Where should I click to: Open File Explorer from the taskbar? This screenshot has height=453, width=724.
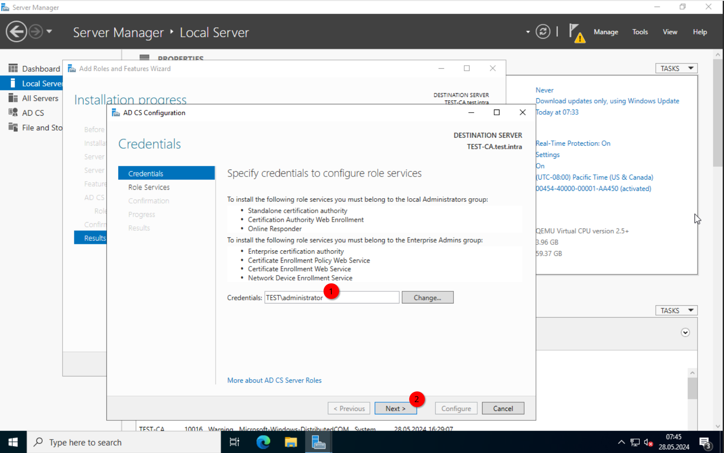pos(291,442)
